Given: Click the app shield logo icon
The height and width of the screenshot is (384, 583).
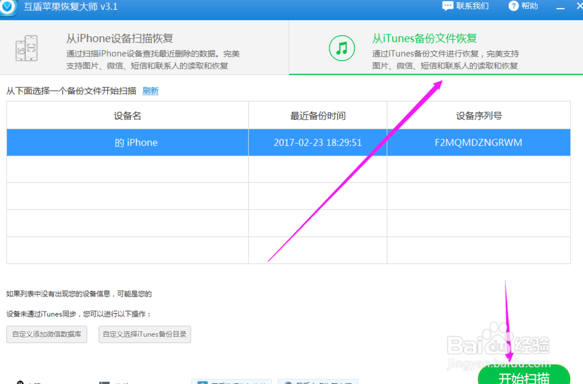Looking at the screenshot, I should pyautogui.click(x=8, y=6).
